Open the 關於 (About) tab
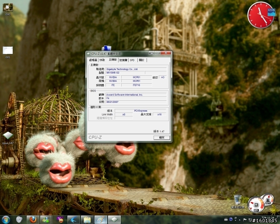 (142, 60)
